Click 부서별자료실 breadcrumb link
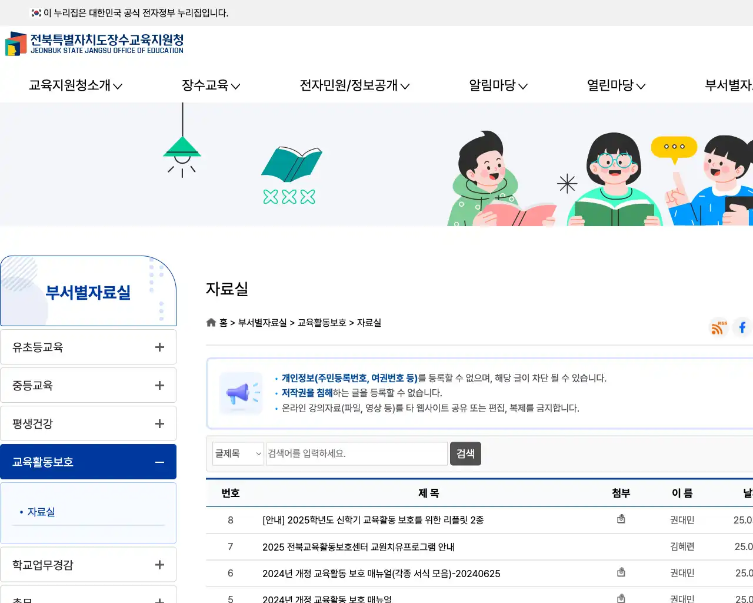 point(262,322)
